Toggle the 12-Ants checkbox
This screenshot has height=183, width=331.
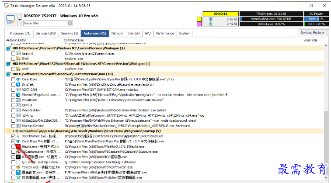pyautogui.click(x=13, y=116)
